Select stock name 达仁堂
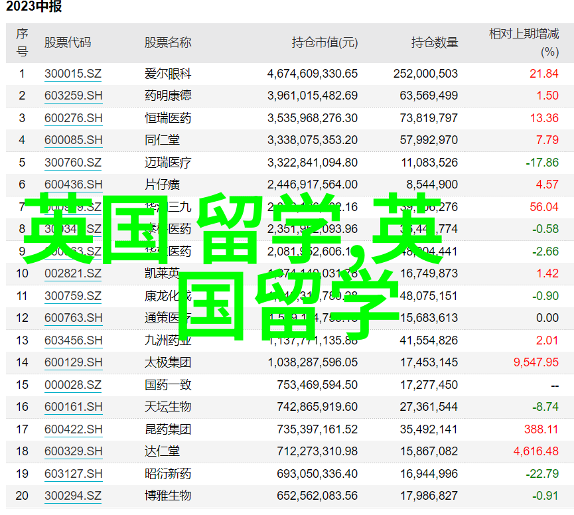 click(x=162, y=451)
